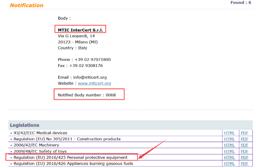Open PDF for Personal protective equipment regulation
The height and width of the screenshot is (168, 256).
(244, 158)
